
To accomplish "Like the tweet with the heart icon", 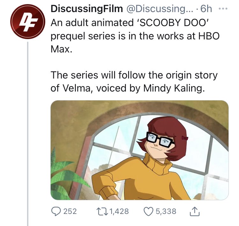I will tap(148, 211).
